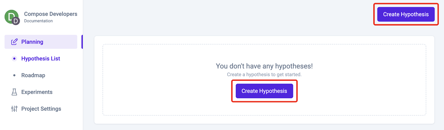This screenshot has width=444, height=130.
Task: Click the "Create a hypothesis to get started" text
Action: (264, 74)
